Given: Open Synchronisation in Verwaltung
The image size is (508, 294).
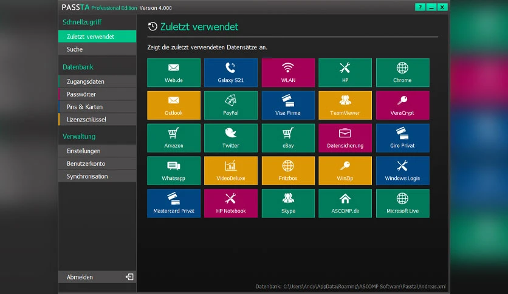Looking at the screenshot, I should 97,176.
